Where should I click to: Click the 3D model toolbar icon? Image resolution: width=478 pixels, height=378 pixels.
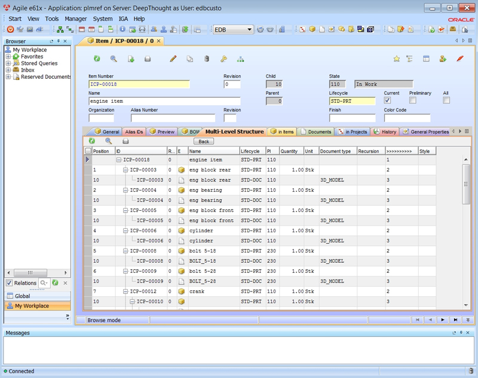[x=370, y=29]
